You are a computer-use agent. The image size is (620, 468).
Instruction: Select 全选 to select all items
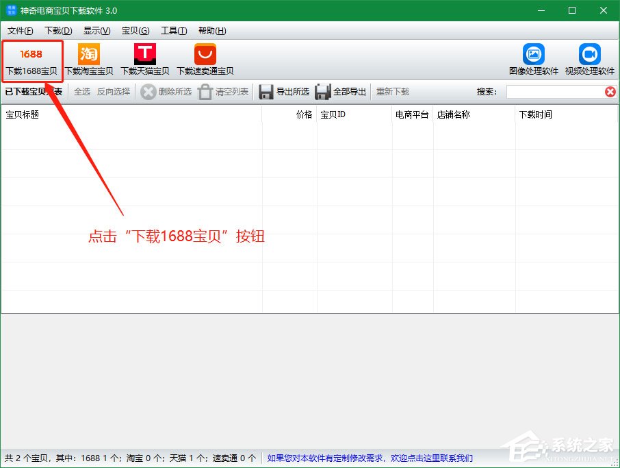coord(82,91)
